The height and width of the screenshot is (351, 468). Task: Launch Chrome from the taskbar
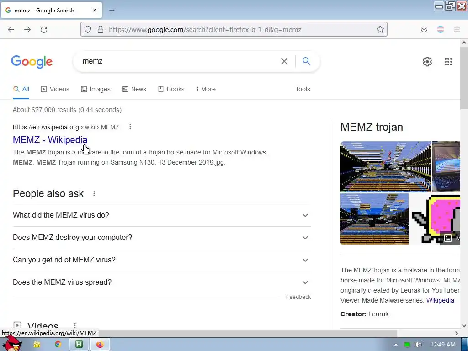pyautogui.click(x=58, y=345)
